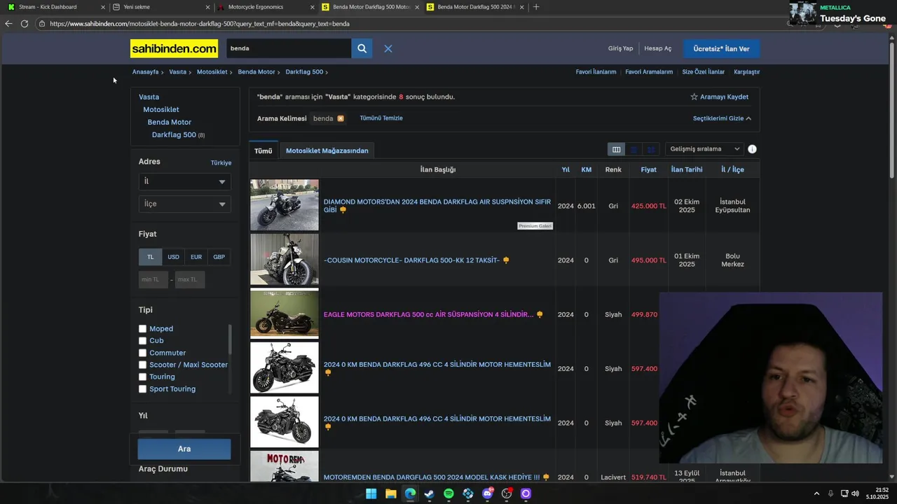Open the Benda Motor breadcrumb link
897x504 pixels.
point(256,71)
